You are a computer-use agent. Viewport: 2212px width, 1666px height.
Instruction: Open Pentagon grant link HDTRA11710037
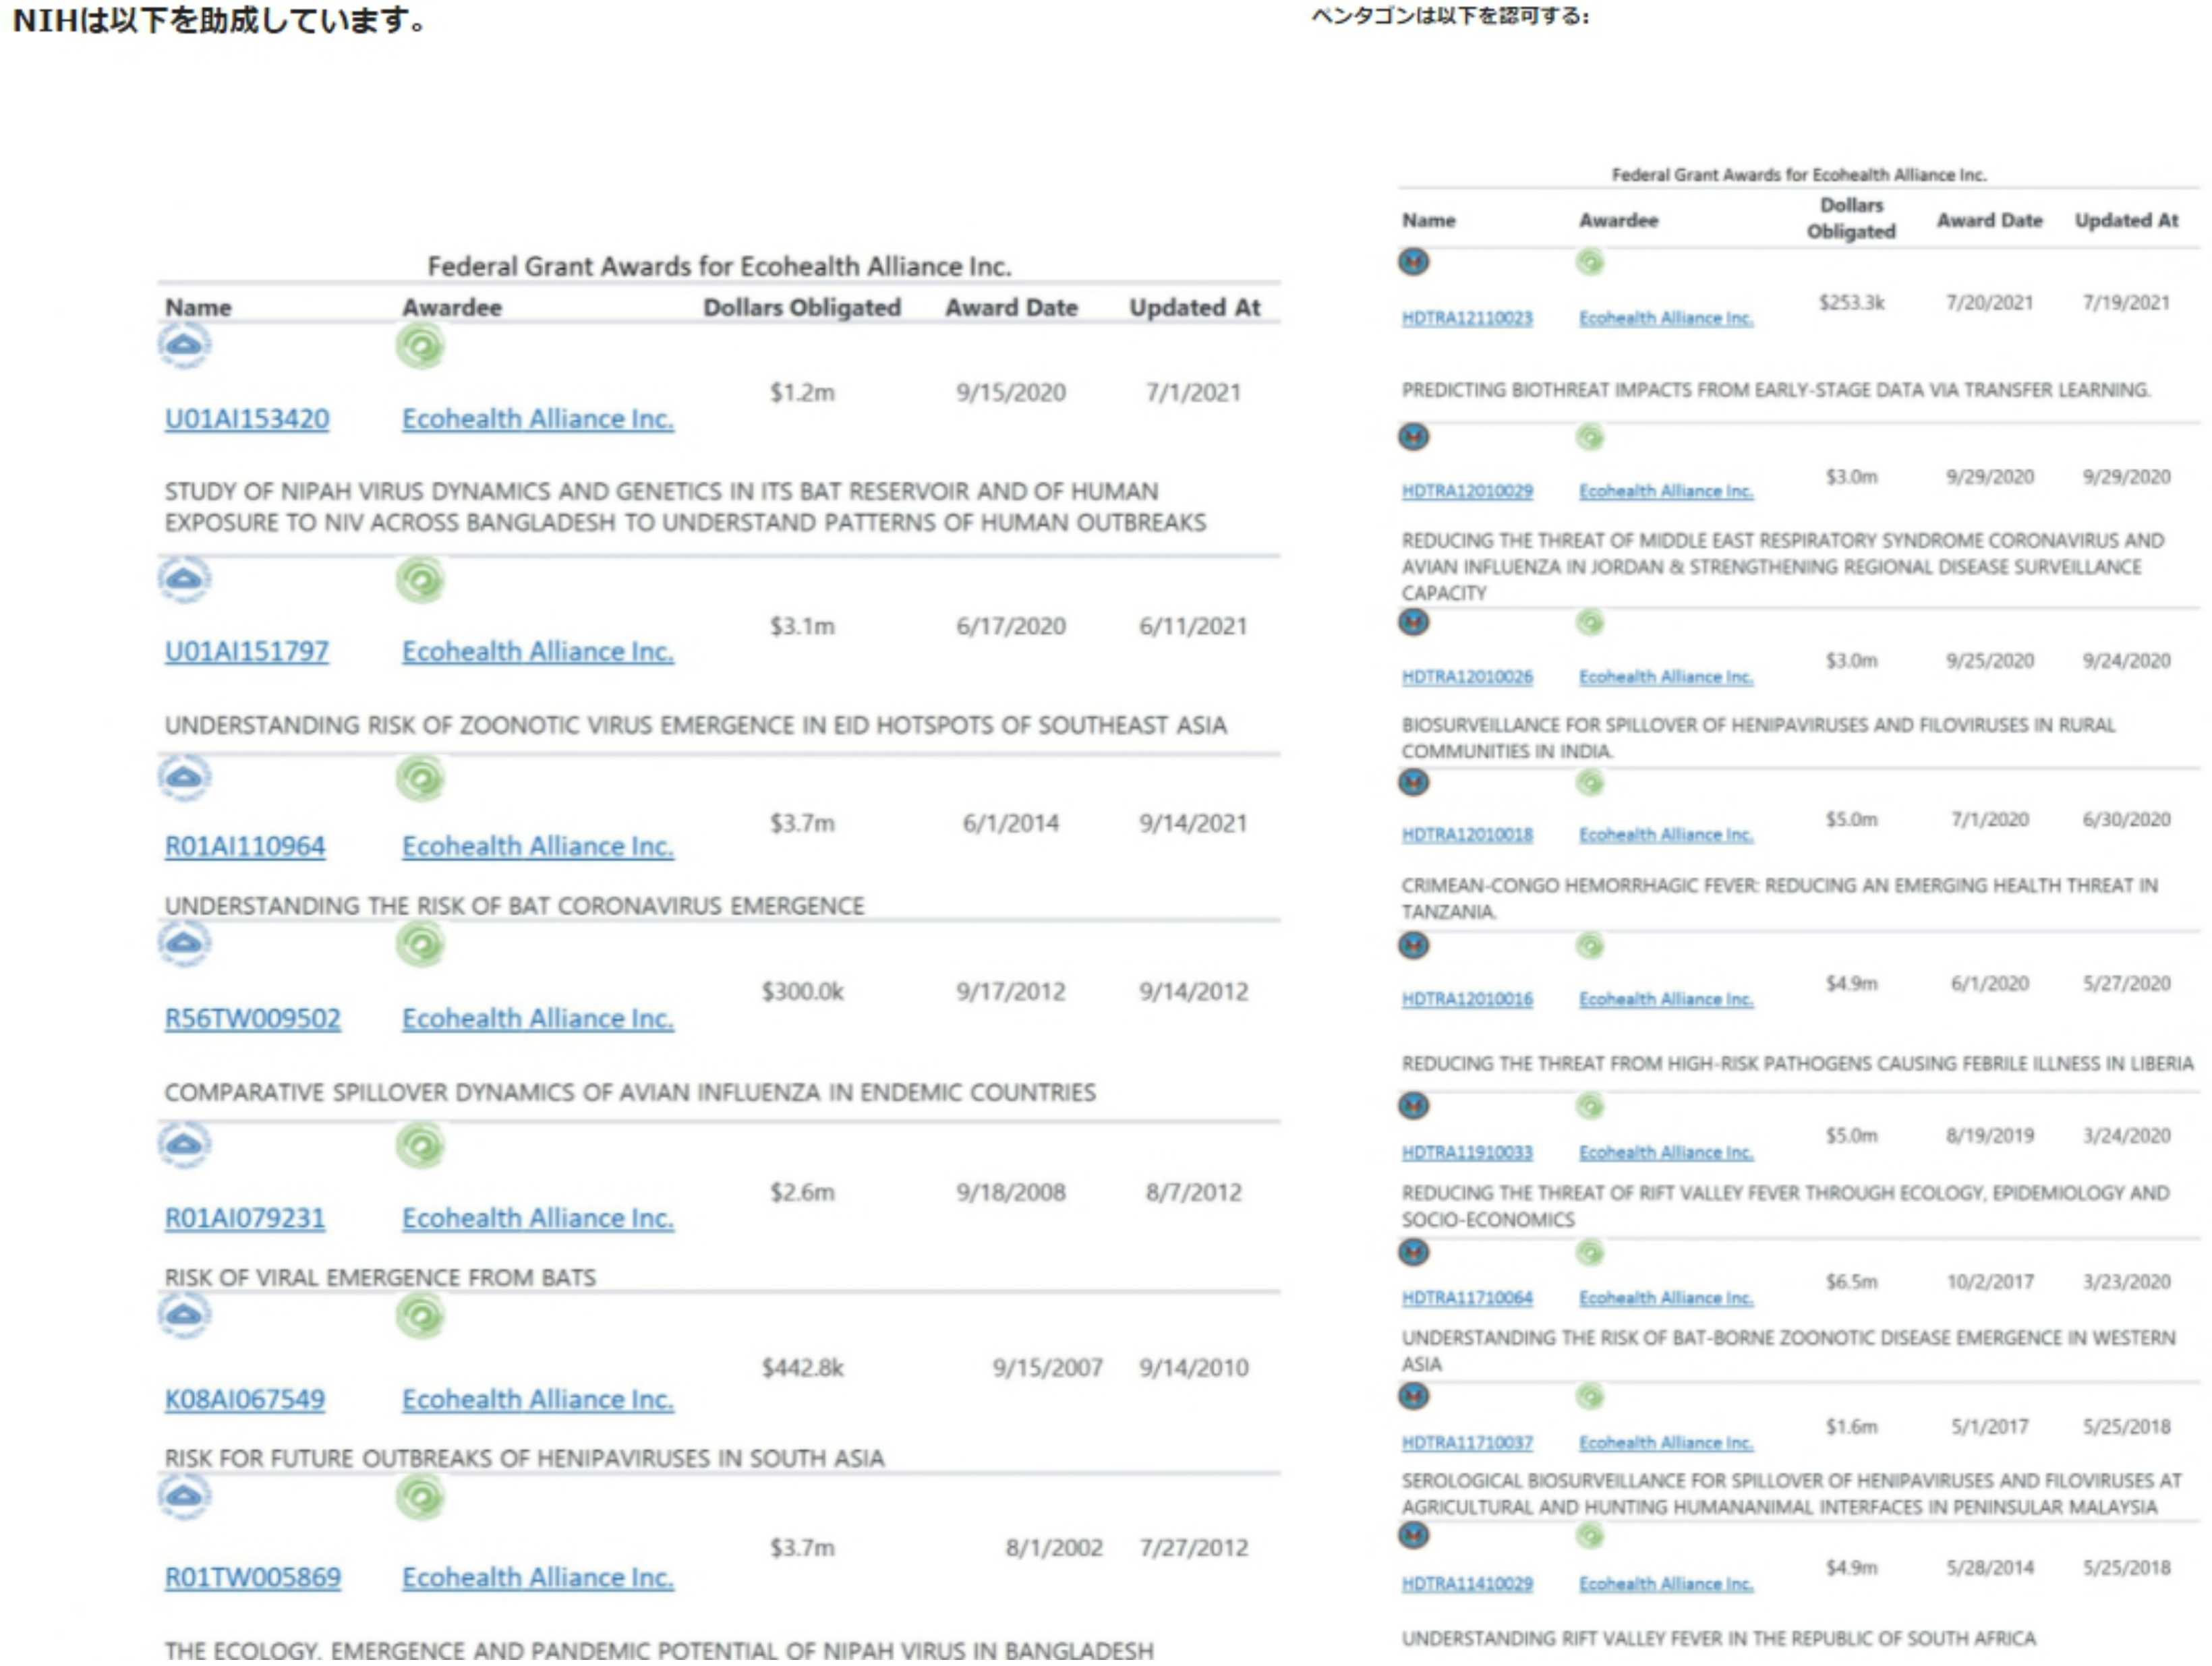[1467, 1444]
